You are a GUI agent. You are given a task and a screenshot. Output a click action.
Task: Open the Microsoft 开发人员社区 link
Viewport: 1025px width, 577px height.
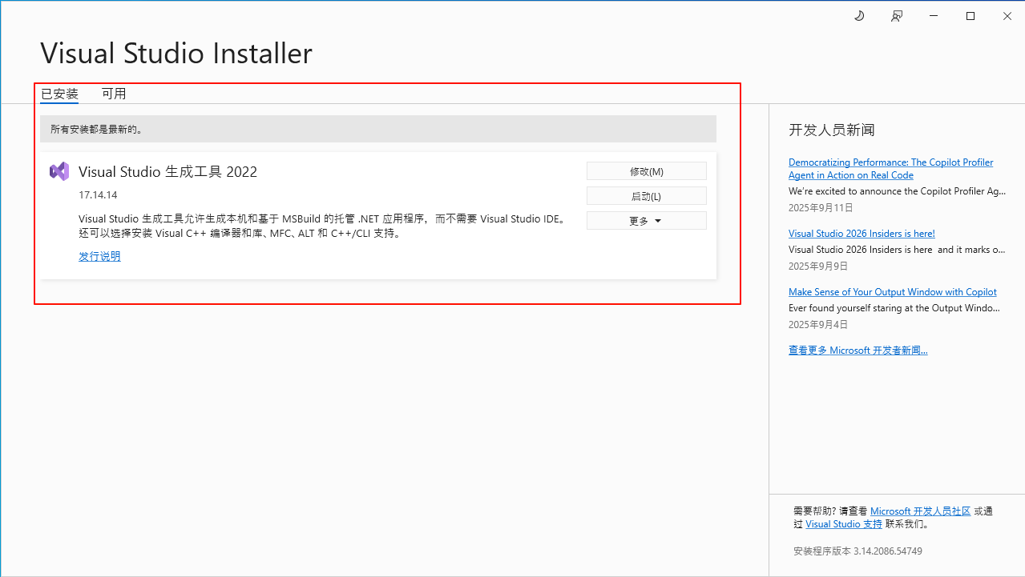[920, 511]
